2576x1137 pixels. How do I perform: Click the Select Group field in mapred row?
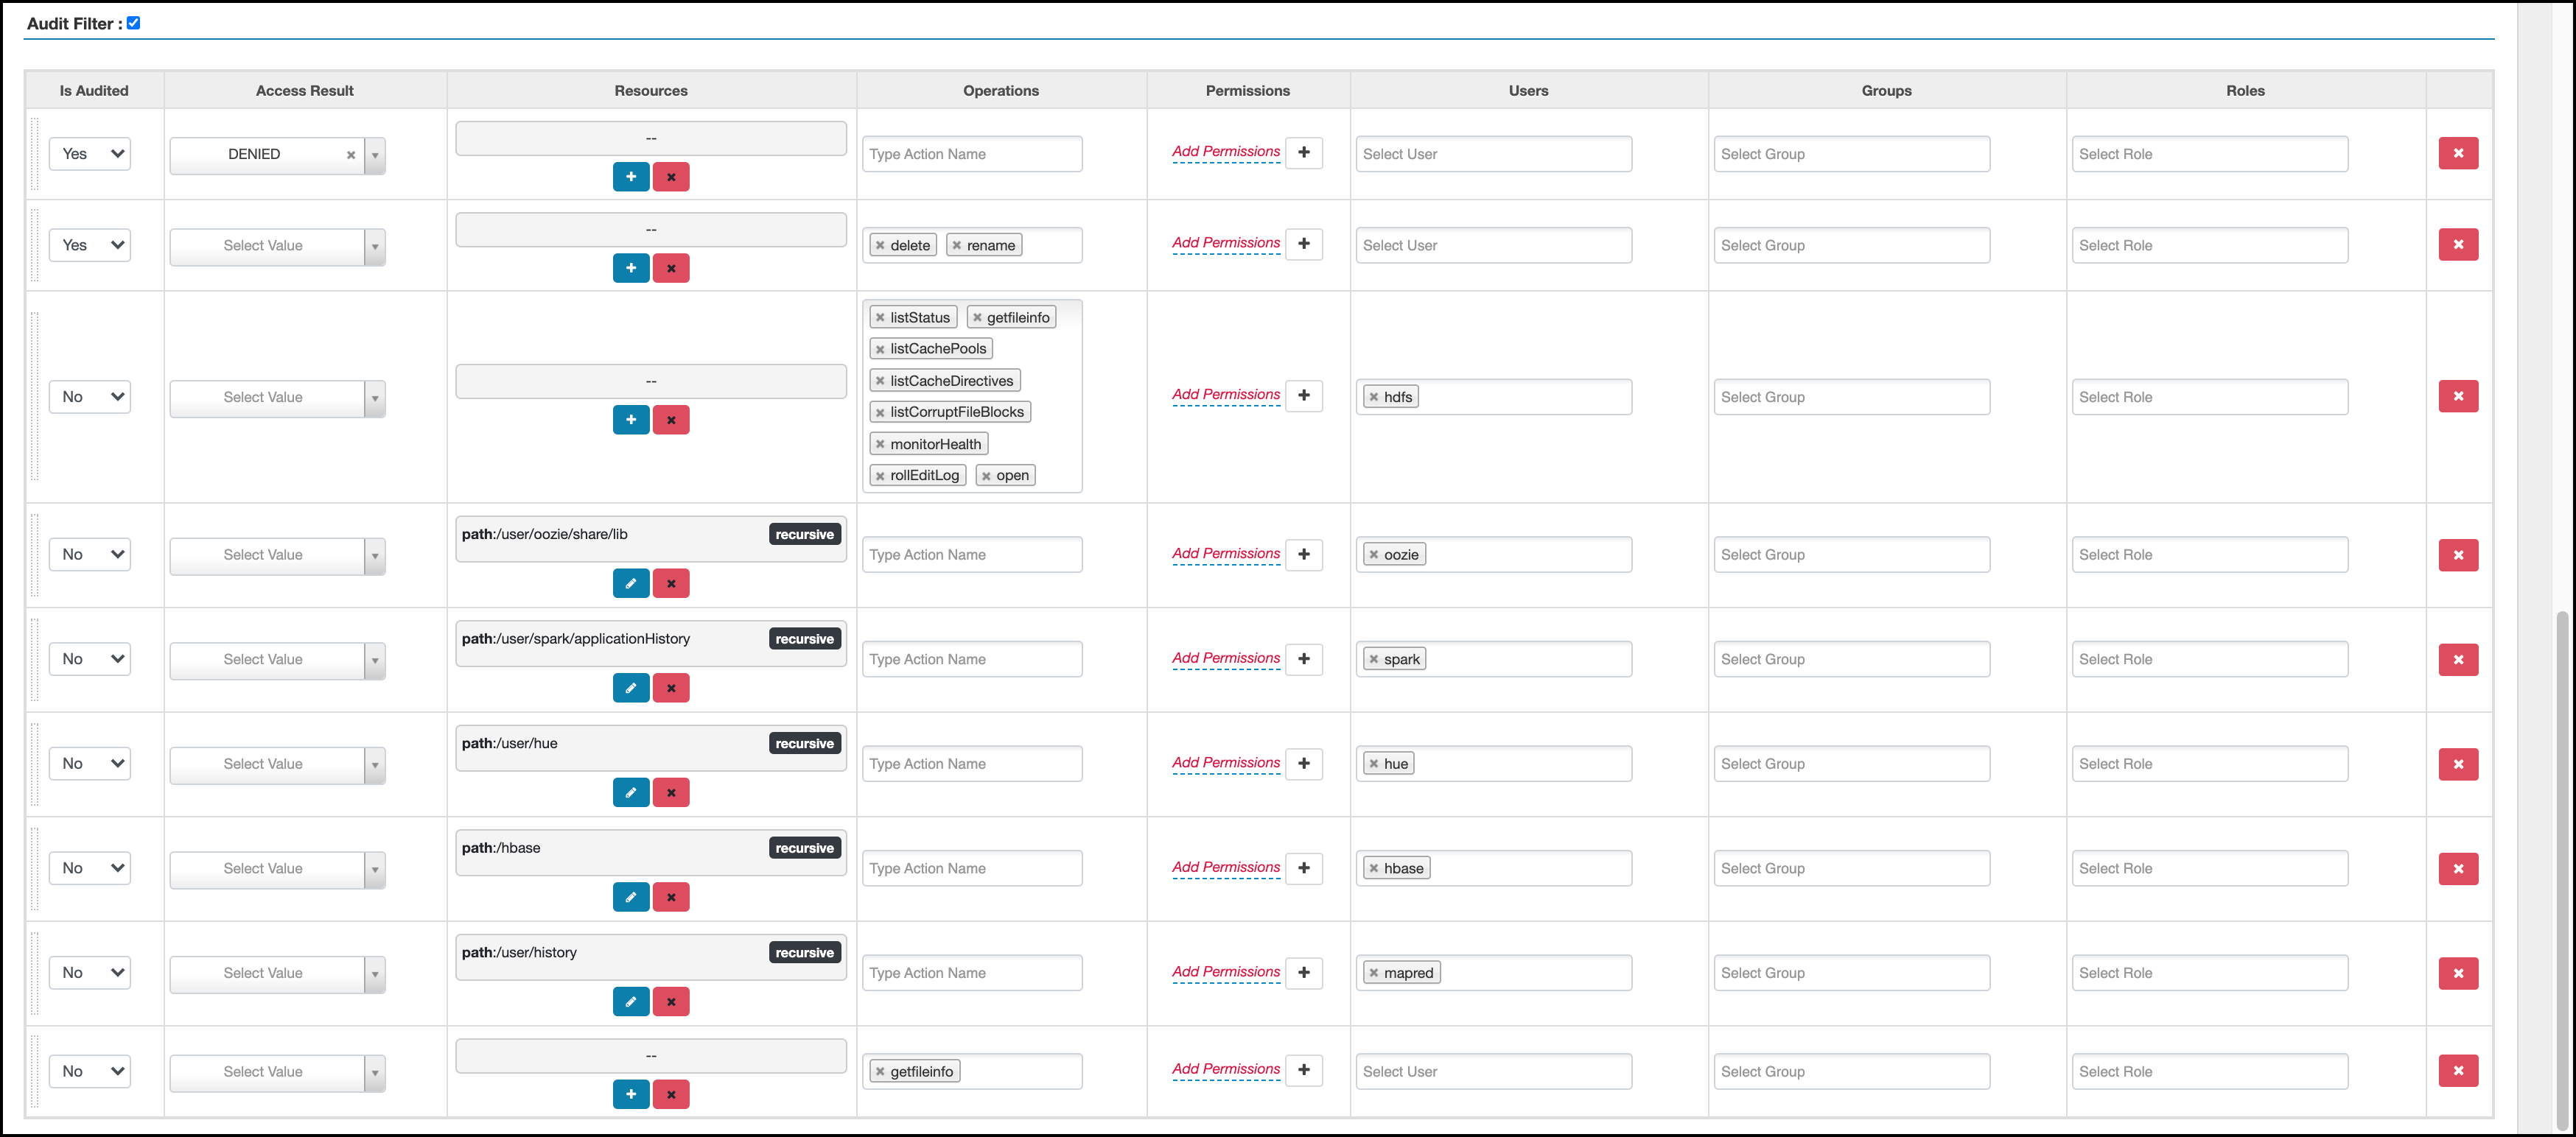(1850, 973)
